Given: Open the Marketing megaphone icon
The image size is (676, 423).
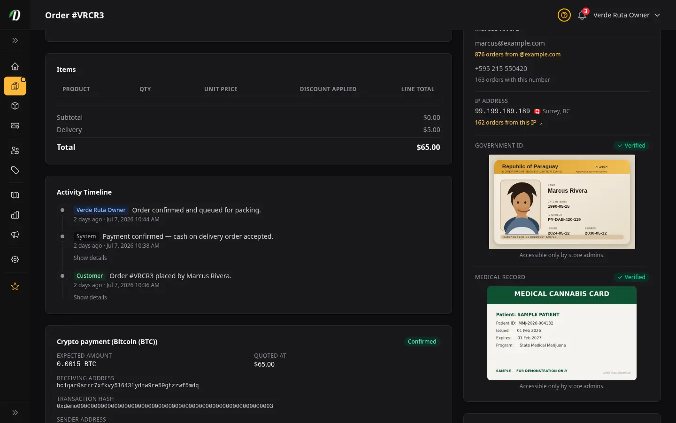Looking at the screenshot, I should (x=15, y=235).
